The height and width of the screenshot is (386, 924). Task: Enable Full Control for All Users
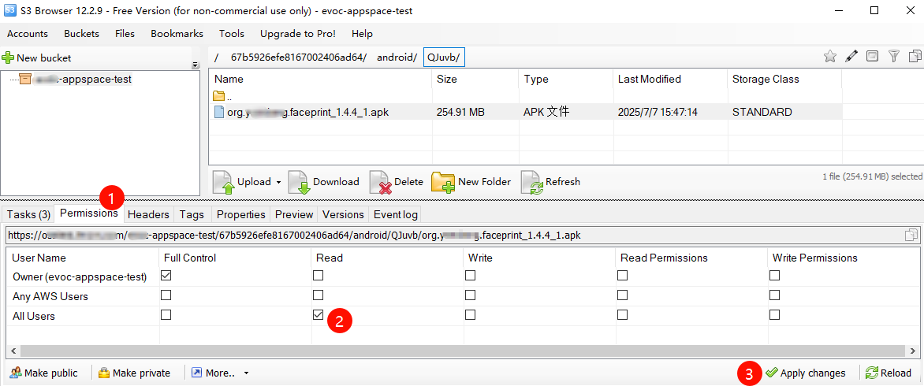[x=166, y=315]
